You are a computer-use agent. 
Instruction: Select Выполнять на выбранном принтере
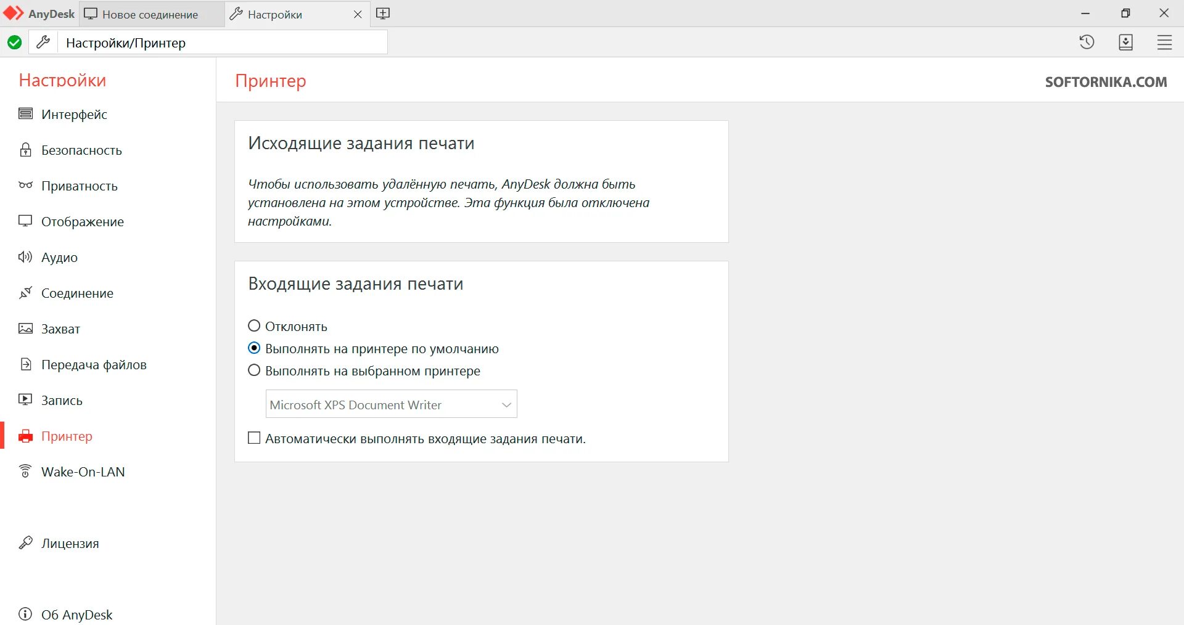click(x=253, y=370)
